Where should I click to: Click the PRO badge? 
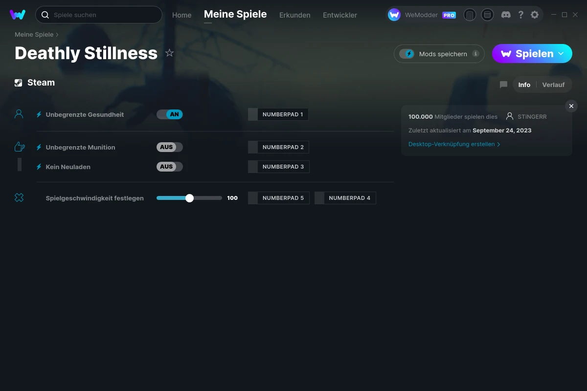(449, 15)
